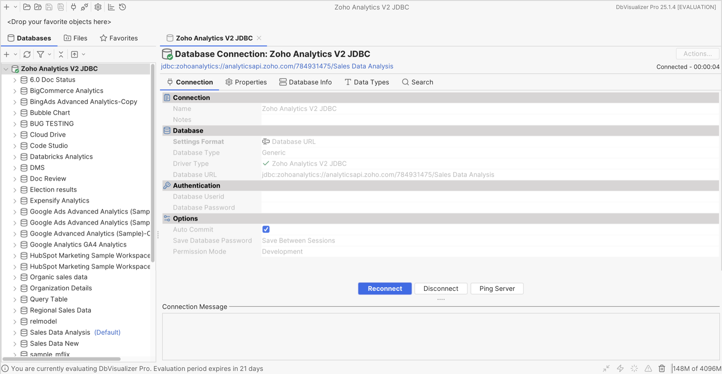Click the JDBC connection URL link under title
The width and height of the screenshot is (722, 374).
click(x=277, y=66)
